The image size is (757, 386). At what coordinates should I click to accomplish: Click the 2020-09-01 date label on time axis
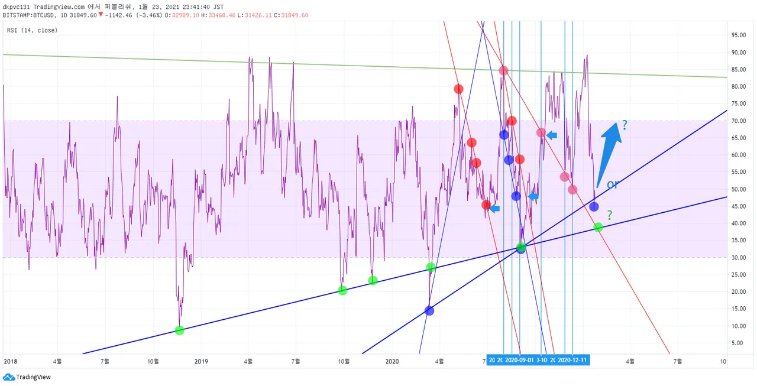[519, 359]
